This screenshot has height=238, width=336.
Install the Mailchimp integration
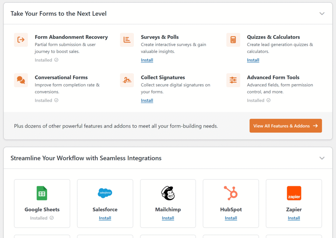(x=168, y=218)
